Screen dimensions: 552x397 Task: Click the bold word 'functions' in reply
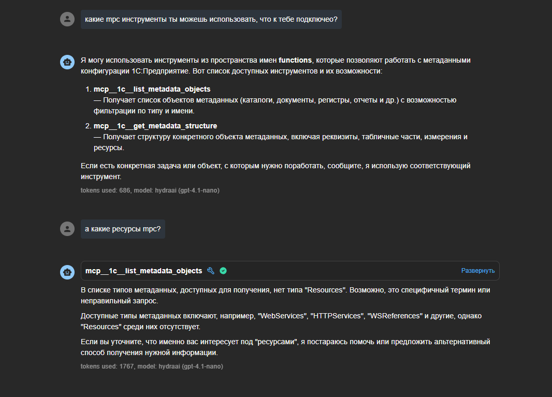click(295, 61)
